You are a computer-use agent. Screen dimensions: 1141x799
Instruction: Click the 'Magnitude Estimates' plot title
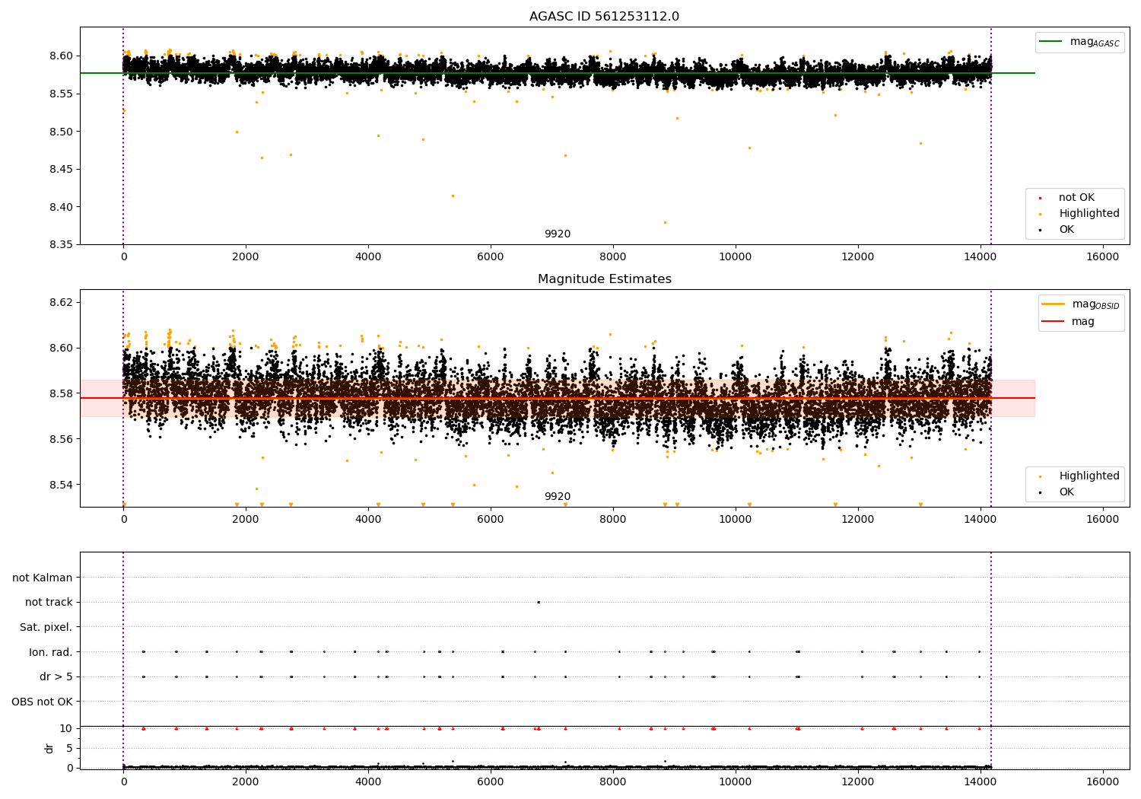click(x=604, y=279)
